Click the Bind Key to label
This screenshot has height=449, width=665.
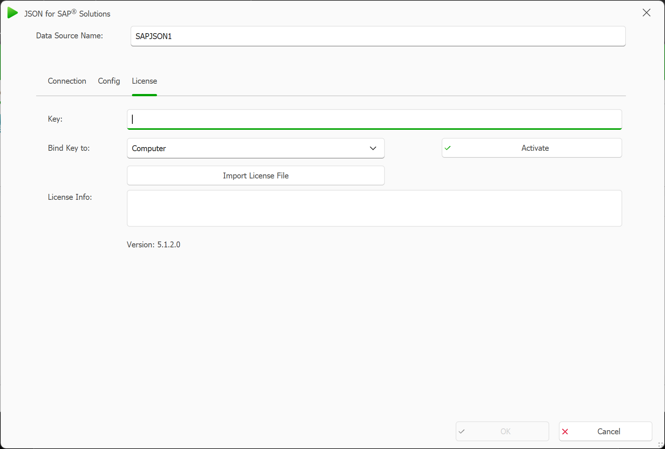tap(69, 148)
